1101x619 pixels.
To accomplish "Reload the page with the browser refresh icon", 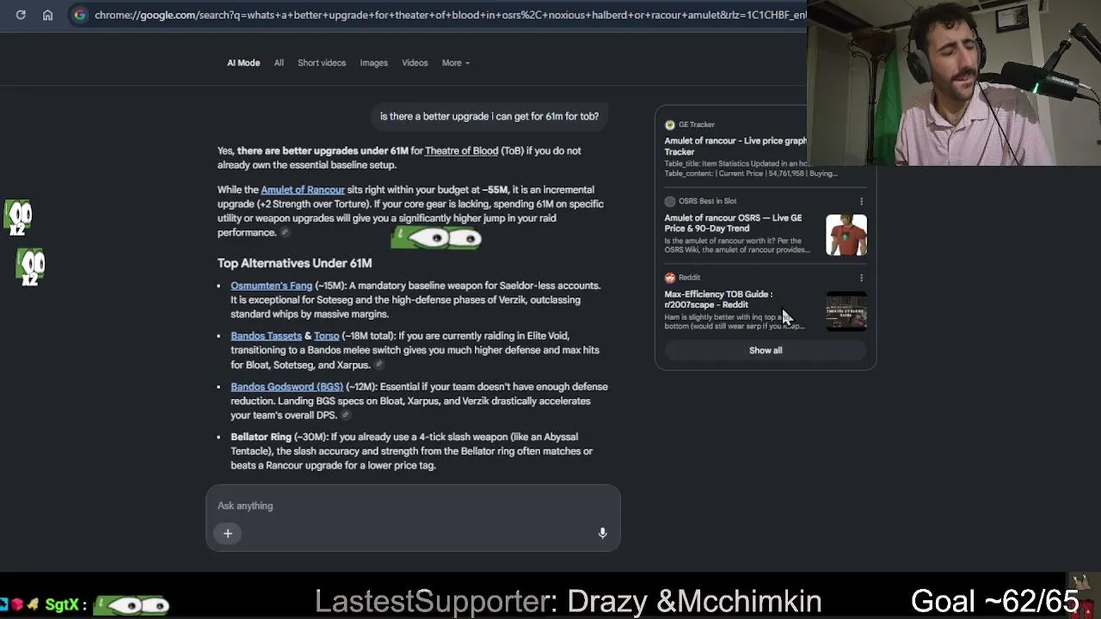I will 21,15.
